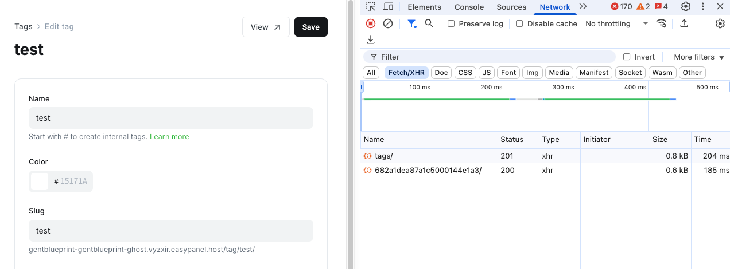Screen dimensions: 730x269
Task: Clear the network log
Action: coord(388,23)
